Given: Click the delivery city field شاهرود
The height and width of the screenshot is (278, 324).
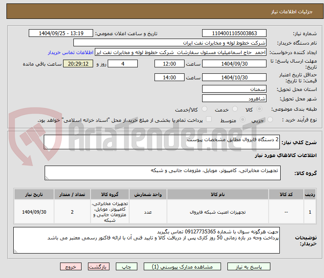Looking at the screenshot, I should pyautogui.click(x=234, y=99).
